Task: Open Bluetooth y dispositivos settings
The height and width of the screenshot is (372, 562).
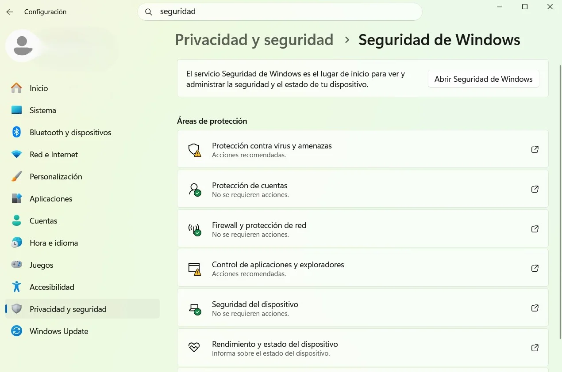Action: pos(82,132)
